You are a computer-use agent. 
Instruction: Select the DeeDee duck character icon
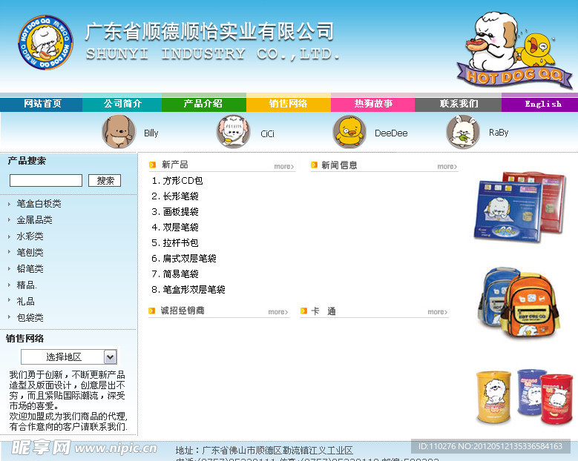349,132
